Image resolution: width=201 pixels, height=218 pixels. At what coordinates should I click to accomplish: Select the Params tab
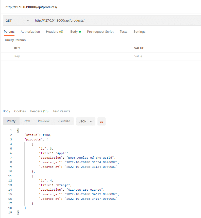[9, 32]
